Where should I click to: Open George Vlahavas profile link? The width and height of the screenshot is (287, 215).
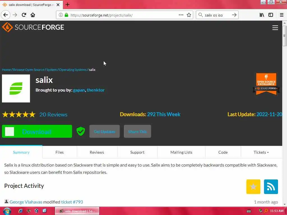pyautogui.click(x=26, y=202)
